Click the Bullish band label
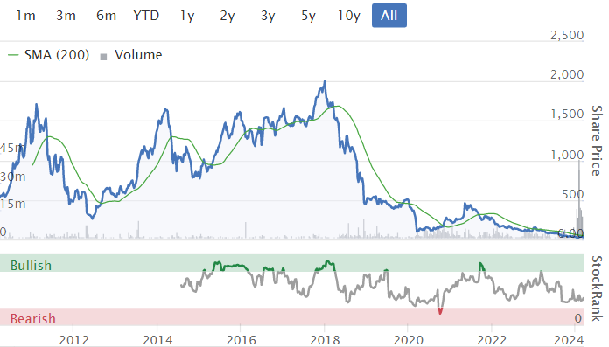Screen dimensions: 609x347 tap(31, 266)
